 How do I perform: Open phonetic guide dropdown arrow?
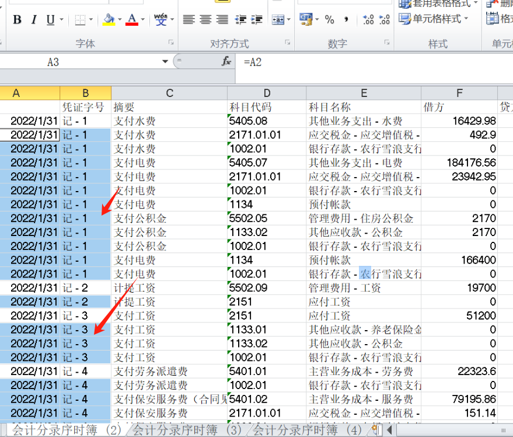[x=172, y=20]
